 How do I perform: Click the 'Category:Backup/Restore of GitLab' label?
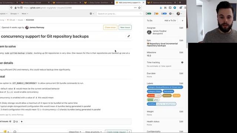165,87
